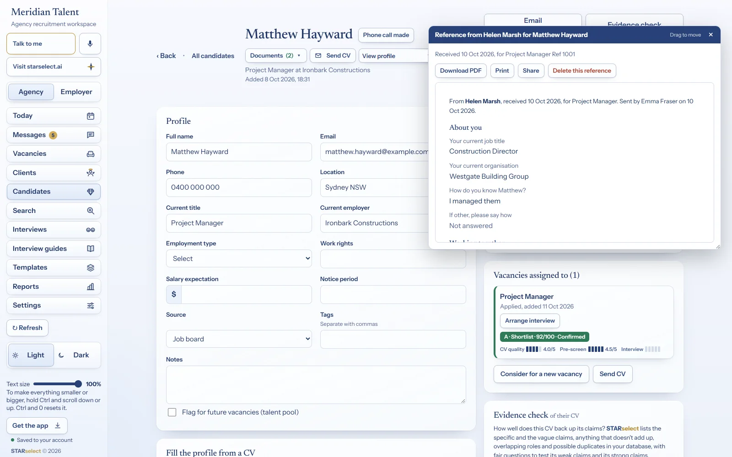Click the Phone call made badge
Screen dimensions: 732x457
(x=386, y=35)
